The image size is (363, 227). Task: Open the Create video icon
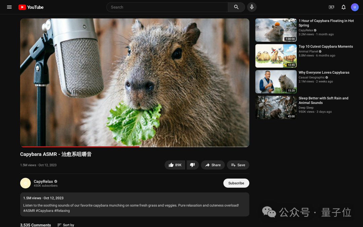[x=331, y=7]
